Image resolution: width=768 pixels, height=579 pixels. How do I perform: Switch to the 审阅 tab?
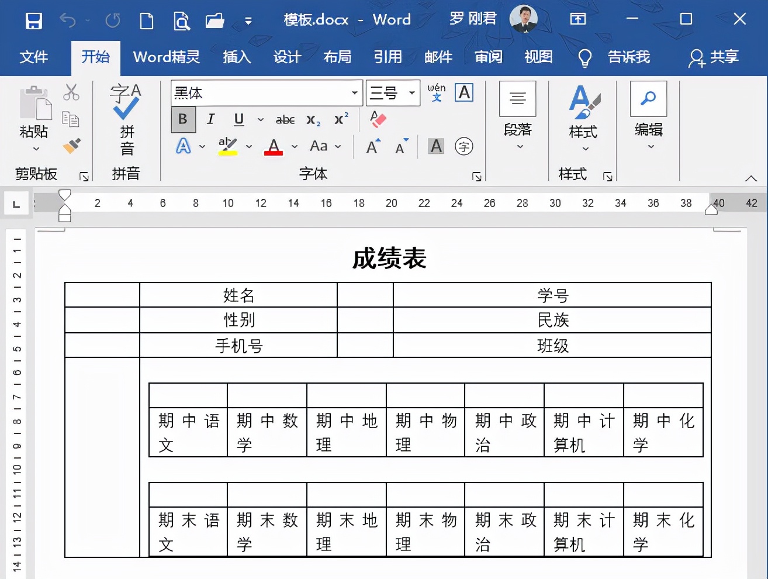click(x=489, y=57)
